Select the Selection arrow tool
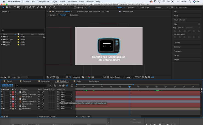The image size is (203, 125). [x=3, y=7]
